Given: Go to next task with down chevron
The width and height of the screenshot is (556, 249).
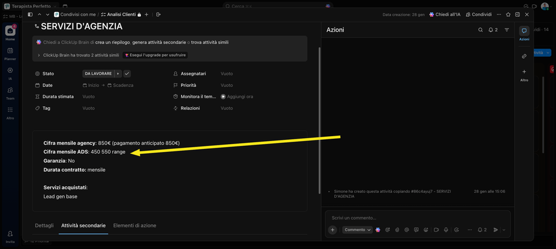Looking at the screenshot, I should pyautogui.click(x=48, y=14).
